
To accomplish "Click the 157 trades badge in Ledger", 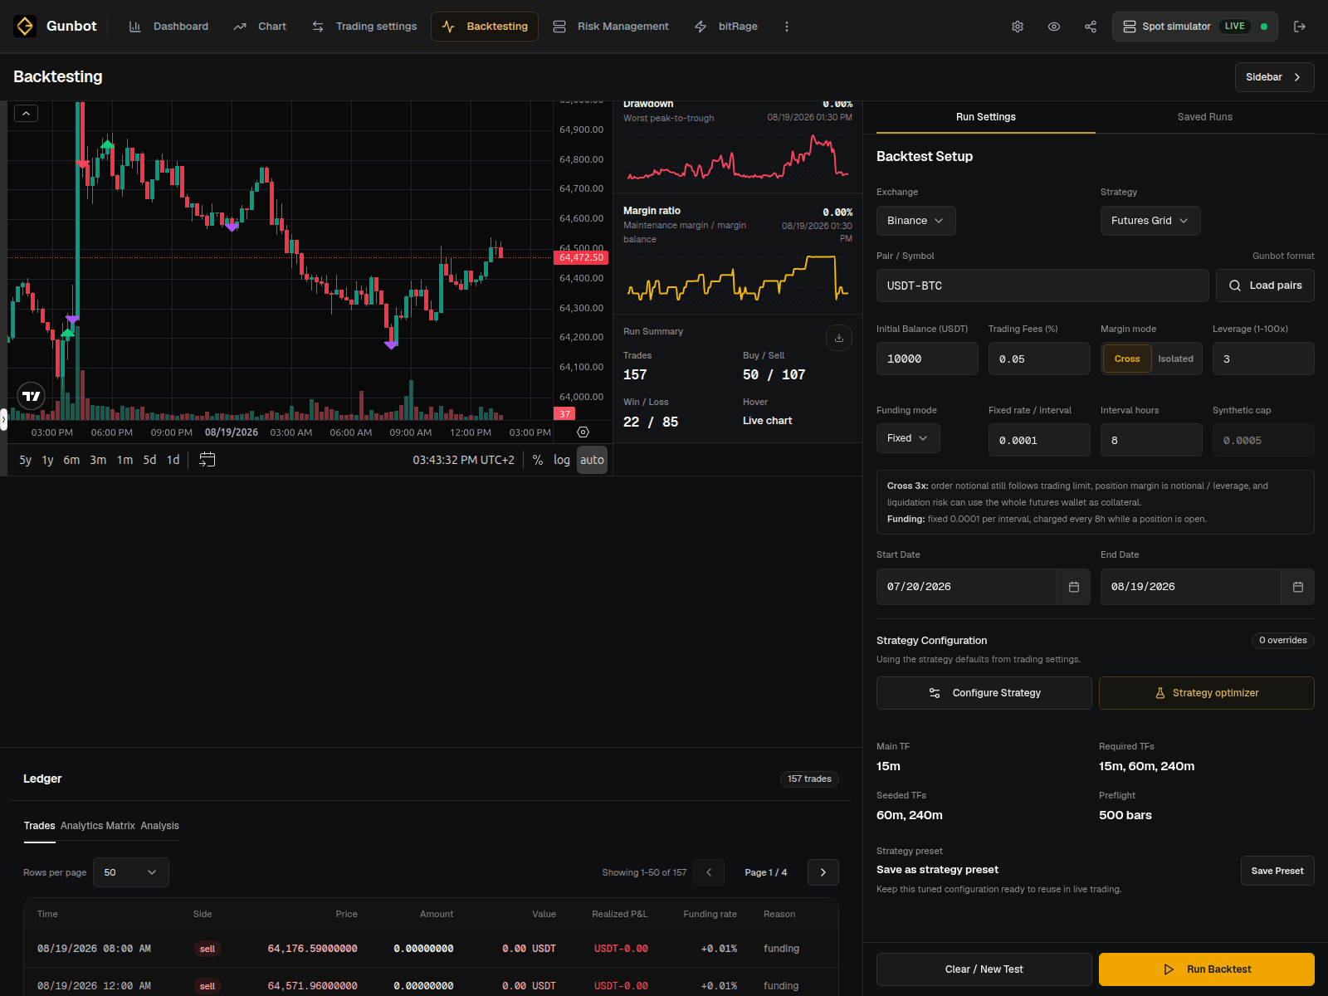I will [x=809, y=779].
